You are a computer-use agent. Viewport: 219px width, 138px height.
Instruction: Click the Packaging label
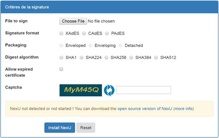(x=16, y=45)
